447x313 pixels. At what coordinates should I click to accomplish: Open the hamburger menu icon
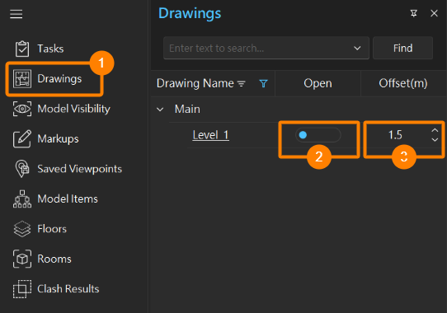[16, 14]
